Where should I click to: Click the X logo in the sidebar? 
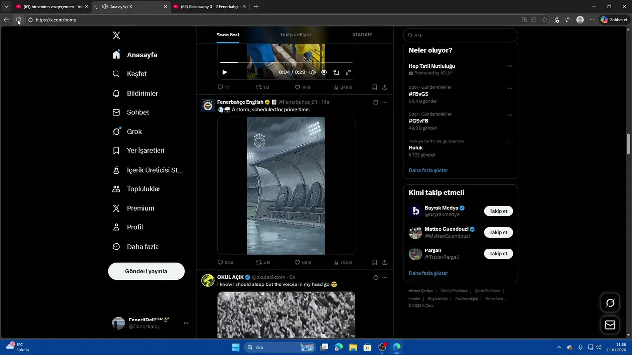[117, 35]
